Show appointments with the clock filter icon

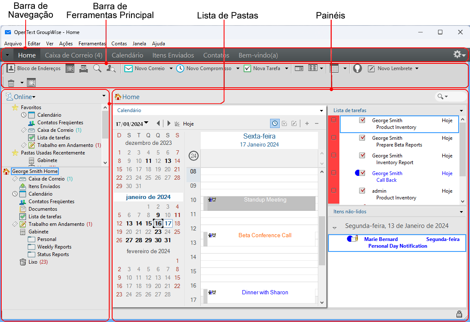coord(274,123)
